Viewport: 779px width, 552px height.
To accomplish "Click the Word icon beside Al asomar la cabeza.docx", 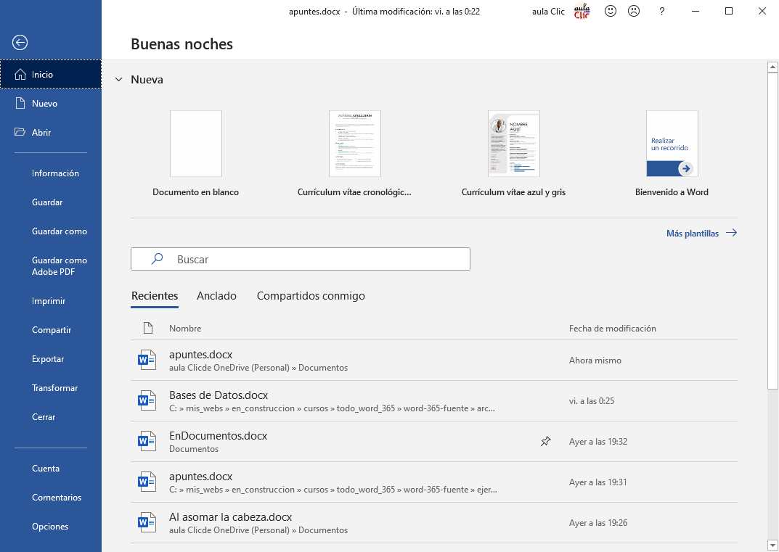I will 147,523.
